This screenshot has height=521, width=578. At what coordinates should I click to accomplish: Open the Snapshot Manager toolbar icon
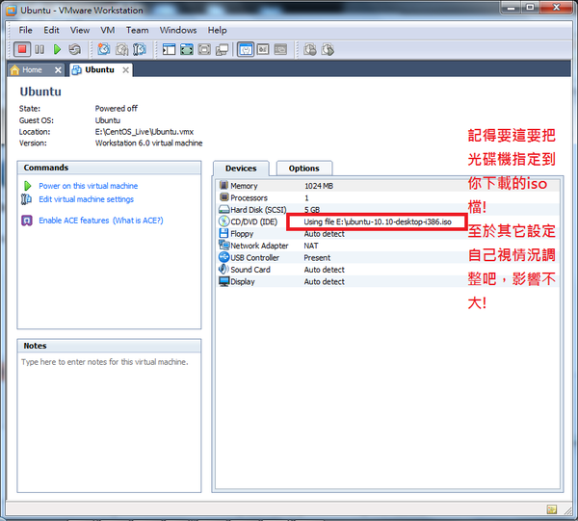pos(140,49)
